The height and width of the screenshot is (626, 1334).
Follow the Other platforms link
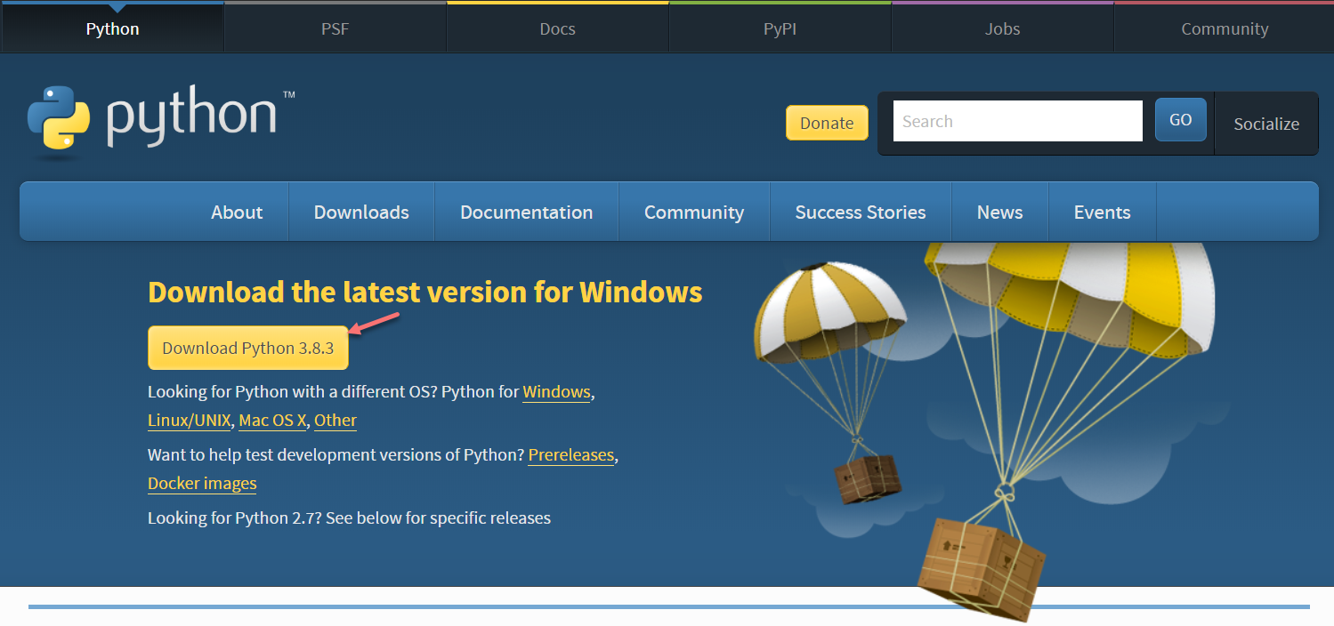pyautogui.click(x=336, y=421)
